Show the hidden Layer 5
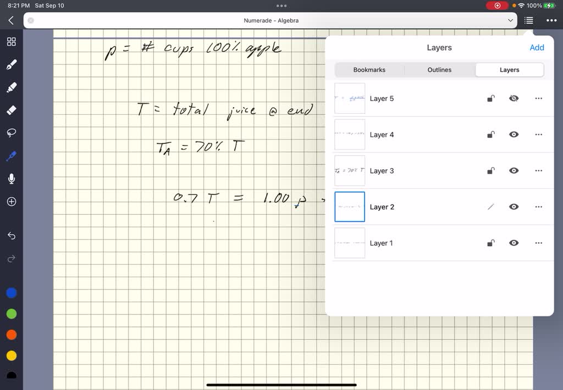563x390 pixels. (x=514, y=98)
